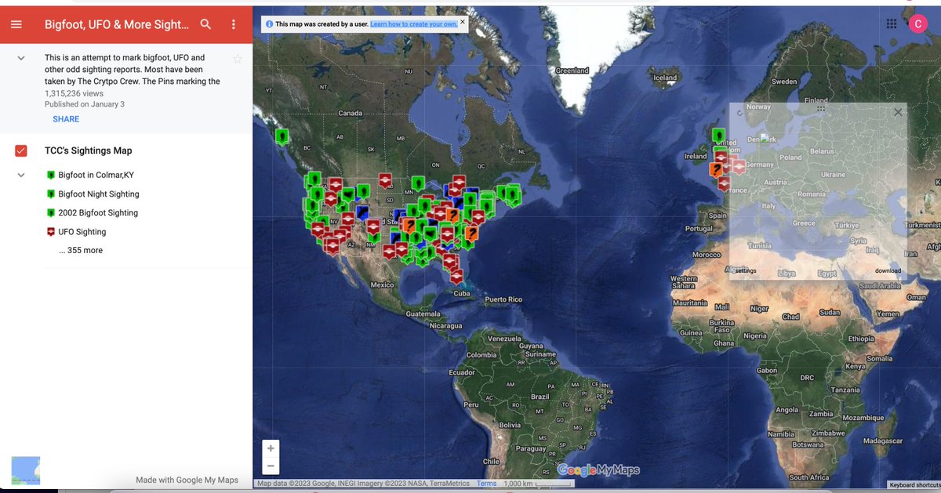Open Google Maps Terms
Image resolution: width=941 pixels, height=493 pixels.
pyautogui.click(x=486, y=484)
